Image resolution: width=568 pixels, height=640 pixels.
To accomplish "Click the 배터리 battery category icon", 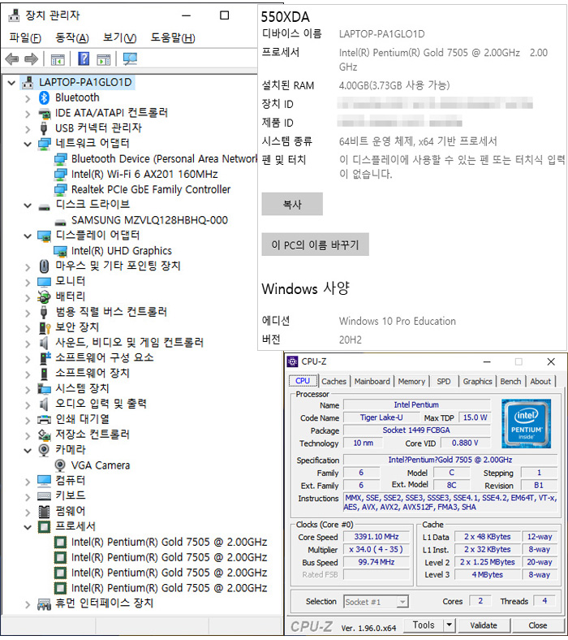I will coord(44,296).
